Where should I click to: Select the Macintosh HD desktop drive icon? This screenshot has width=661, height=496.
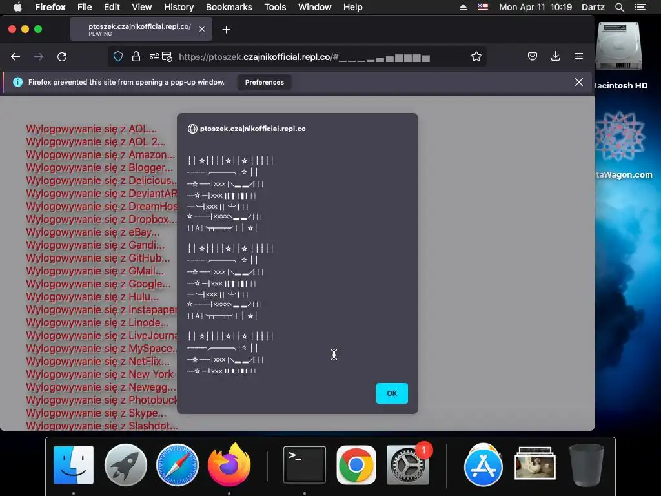[x=619, y=46]
